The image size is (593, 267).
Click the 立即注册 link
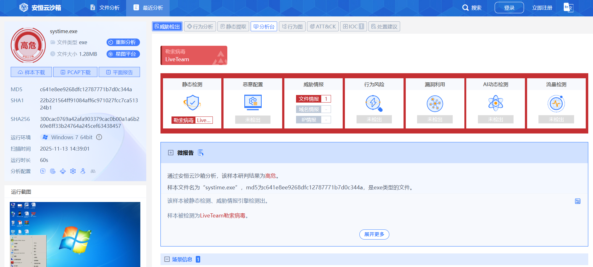point(542,8)
